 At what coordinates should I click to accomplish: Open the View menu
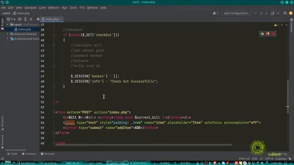pyautogui.click(x=19, y=8)
